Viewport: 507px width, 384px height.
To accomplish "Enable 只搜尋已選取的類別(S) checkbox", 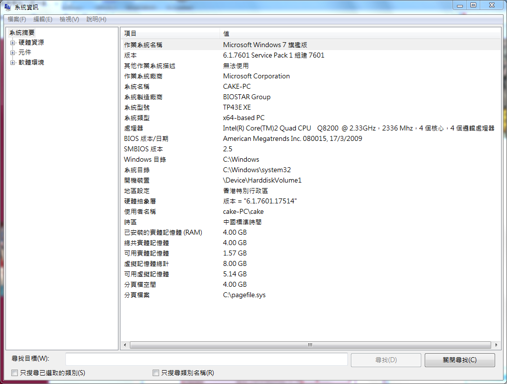I will 14,373.
